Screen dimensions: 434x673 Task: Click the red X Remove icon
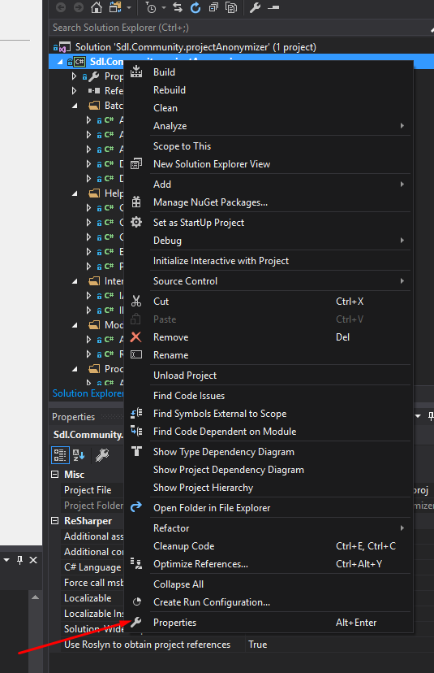pyautogui.click(x=135, y=337)
